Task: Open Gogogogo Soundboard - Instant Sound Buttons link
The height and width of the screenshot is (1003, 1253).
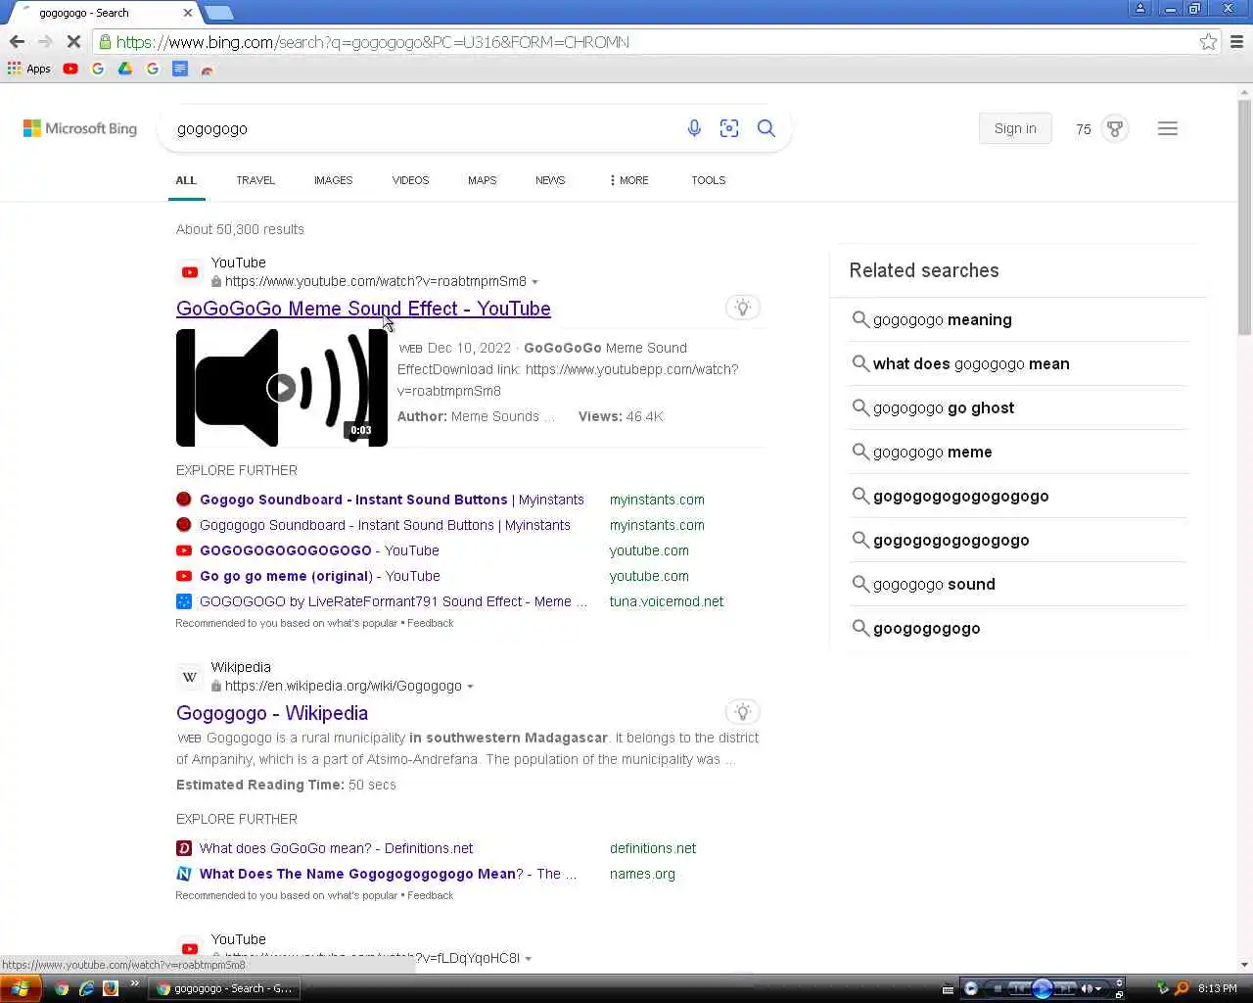Action: 385,525
